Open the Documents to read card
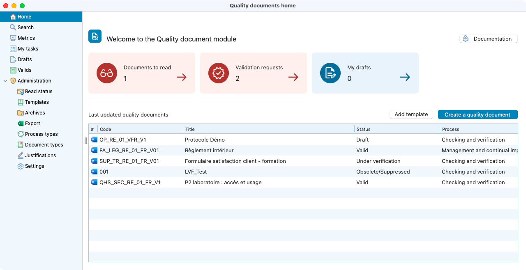The height and width of the screenshot is (270, 526). tap(142, 73)
